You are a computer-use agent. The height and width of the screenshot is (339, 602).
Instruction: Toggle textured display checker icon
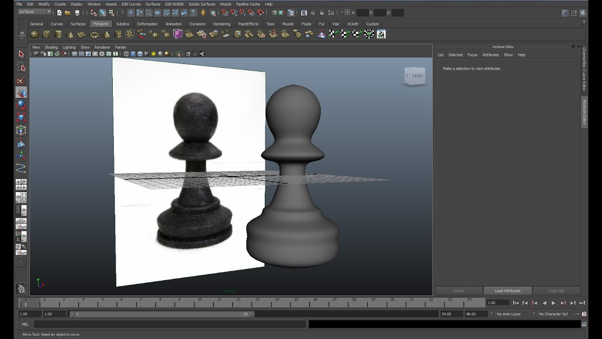coord(146,54)
